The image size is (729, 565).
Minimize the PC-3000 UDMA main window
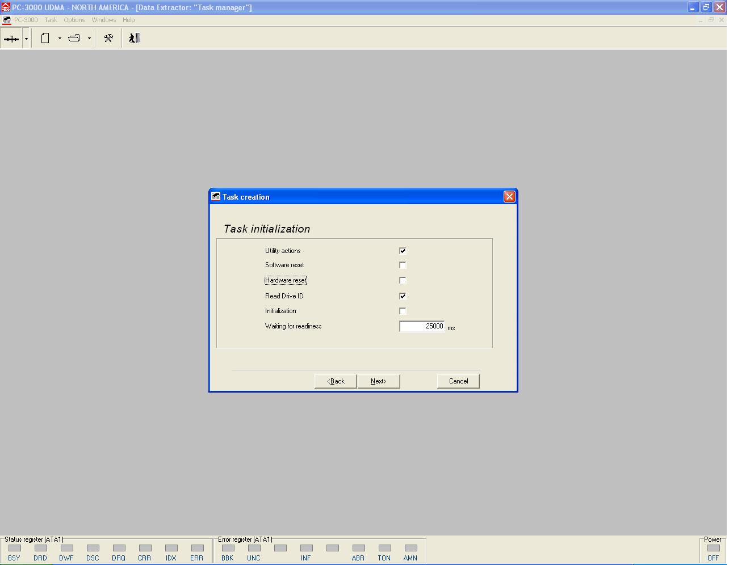pyautogui.click(x=693, y=7)
